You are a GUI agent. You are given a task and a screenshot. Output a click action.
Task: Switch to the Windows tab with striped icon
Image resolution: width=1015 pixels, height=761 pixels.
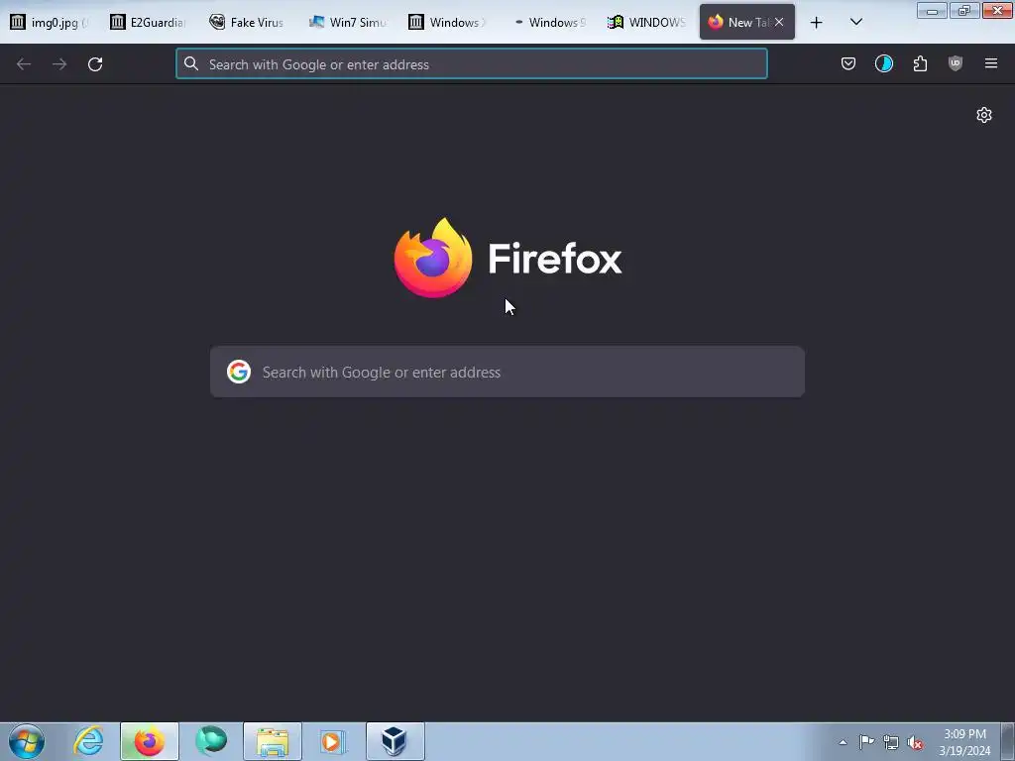tap(447, 22)
